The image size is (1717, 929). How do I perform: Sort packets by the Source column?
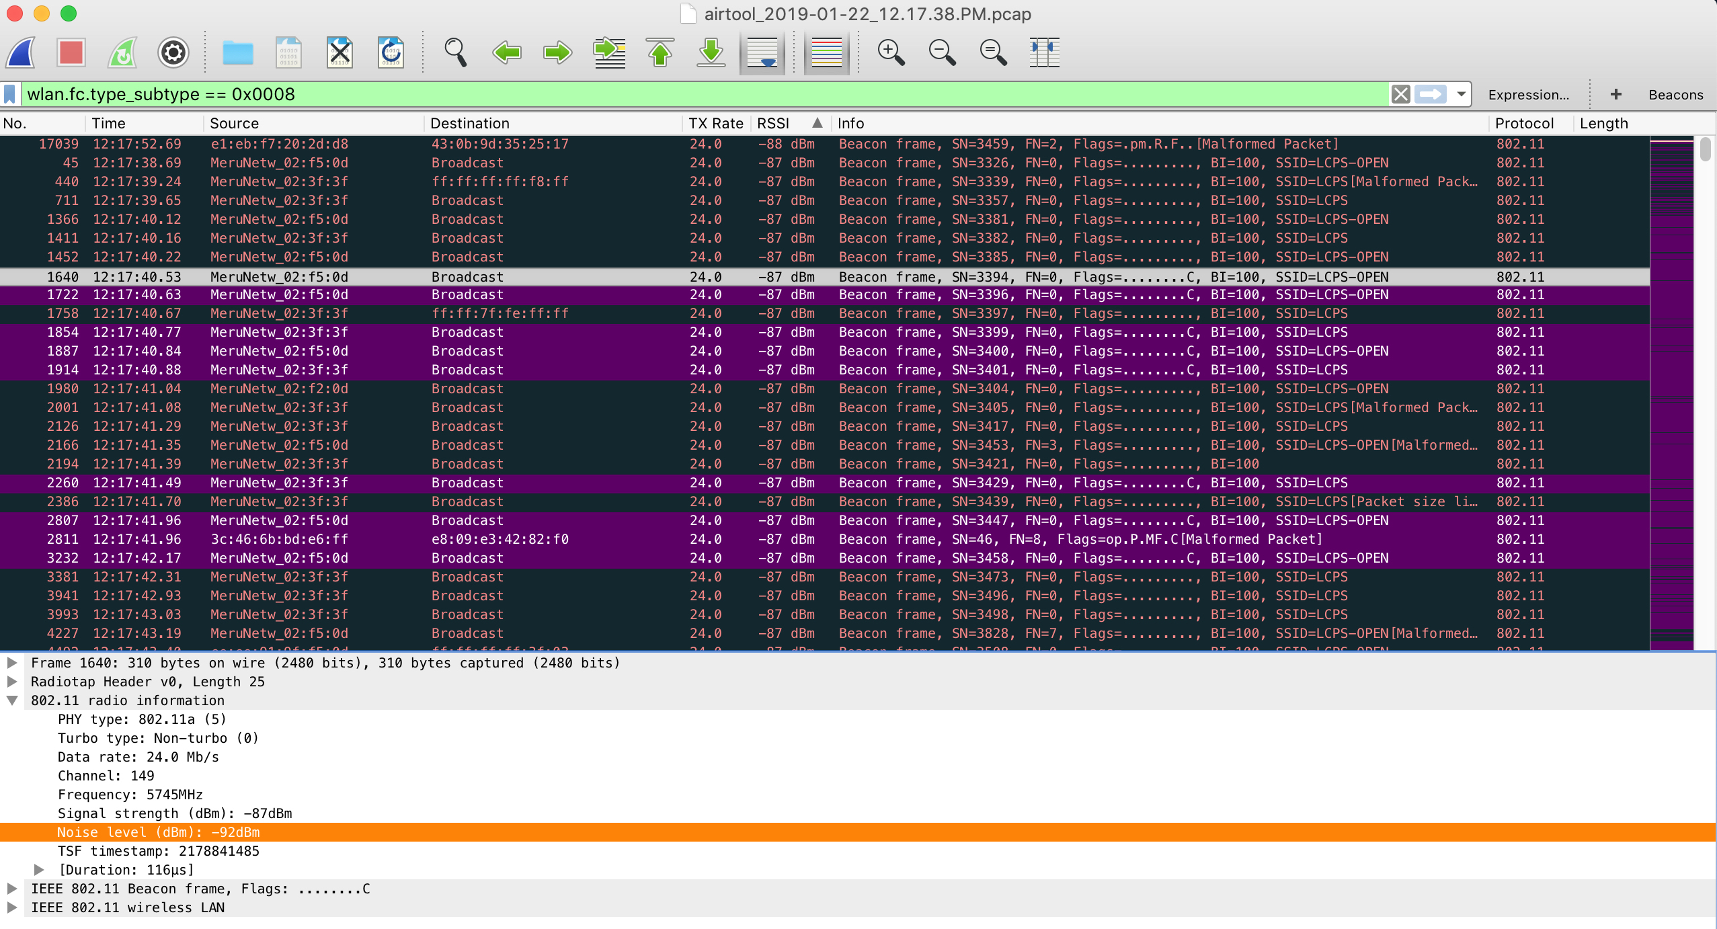click(x=234, y=123)
